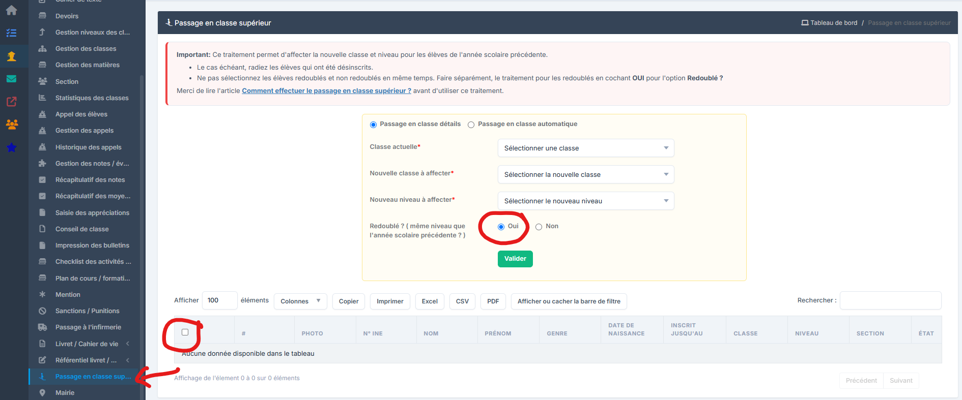Click the Suivant pagination button

pos(901,380)
